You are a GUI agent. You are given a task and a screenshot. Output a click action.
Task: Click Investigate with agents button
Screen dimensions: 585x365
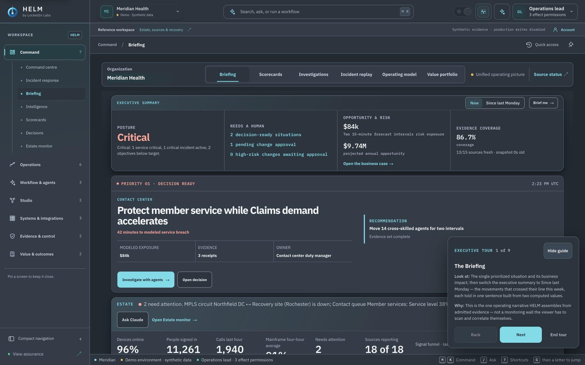click(146, 280)
